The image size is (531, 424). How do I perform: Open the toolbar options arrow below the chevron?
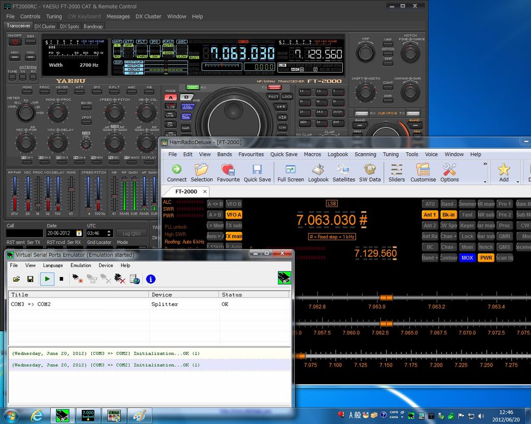(x=485, y=182)
